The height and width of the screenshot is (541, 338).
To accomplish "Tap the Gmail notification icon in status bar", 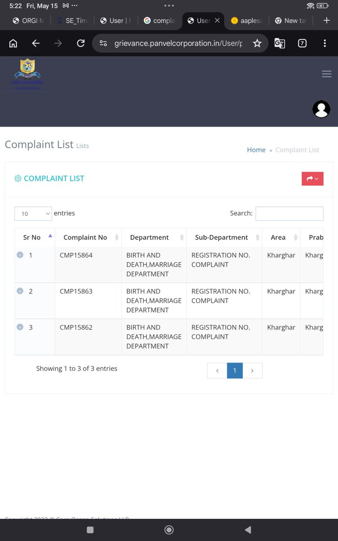I will [66, 6].
